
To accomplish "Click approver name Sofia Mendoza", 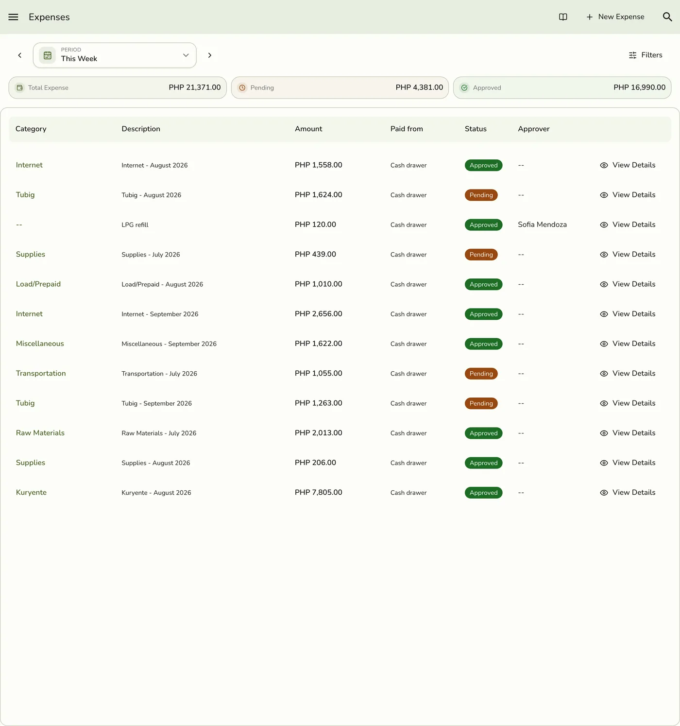I will (542, 225).
